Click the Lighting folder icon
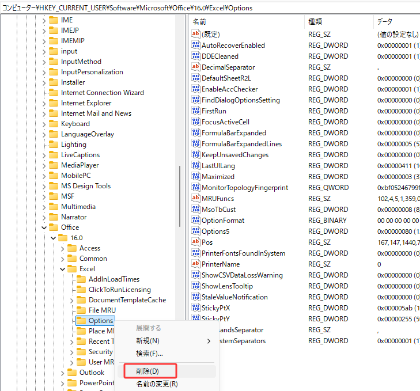The height and width of the screenshot is (391, 420). [x=54, y=145]
